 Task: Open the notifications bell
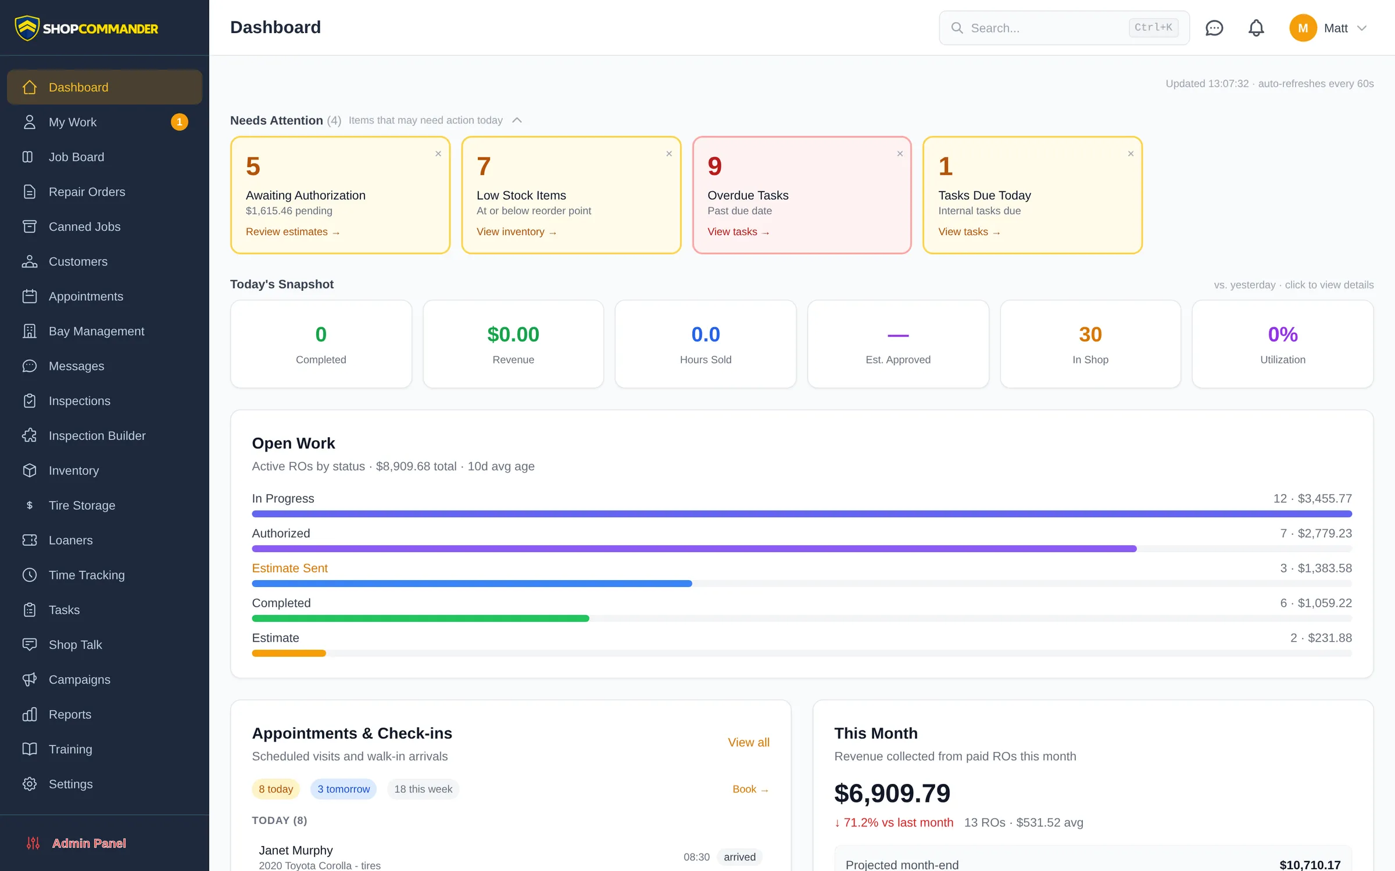(x=1256, y=28)
